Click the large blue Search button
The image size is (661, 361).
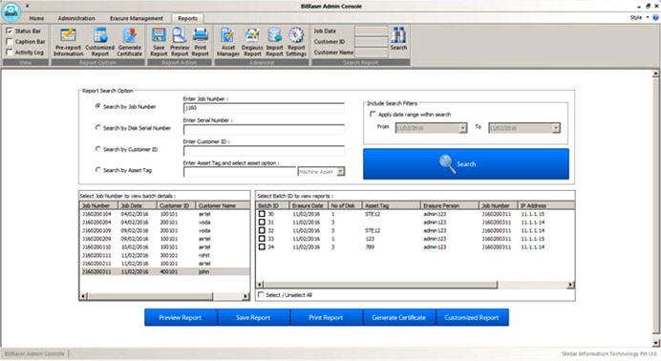point(466,164)
